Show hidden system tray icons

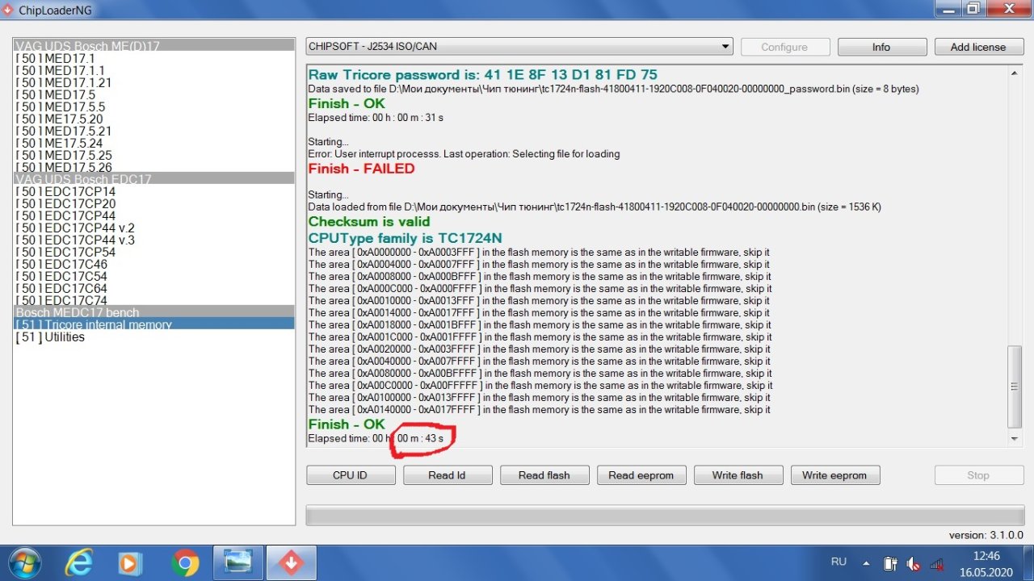coord(866,563)
